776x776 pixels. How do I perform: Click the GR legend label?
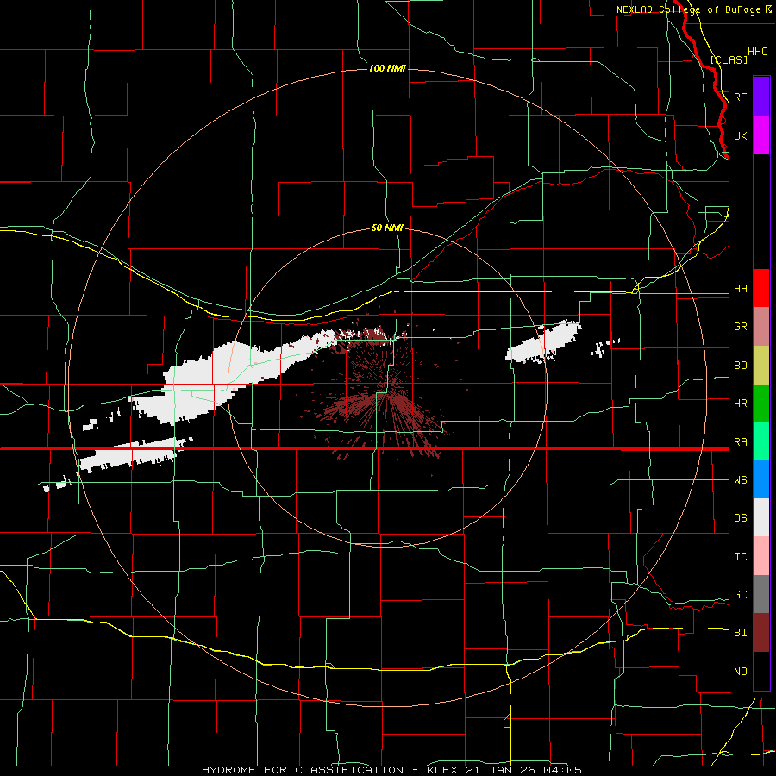click(740, 327)
